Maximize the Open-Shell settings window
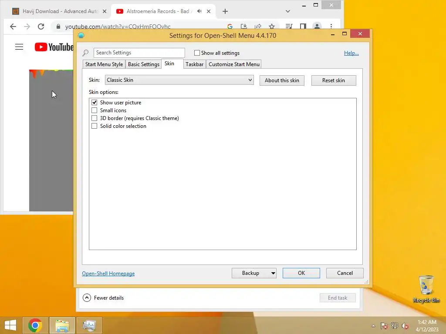 (x=345, y=34)
